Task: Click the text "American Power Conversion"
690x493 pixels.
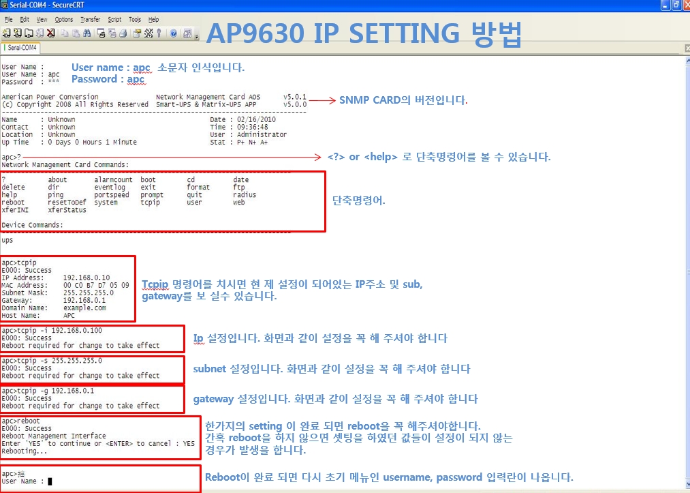Action: pos(50,97)
